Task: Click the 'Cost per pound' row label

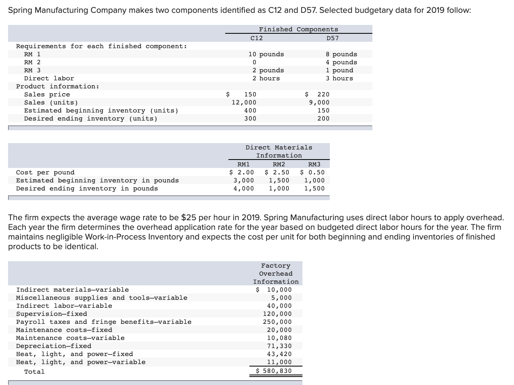Action: coord(45,172)
